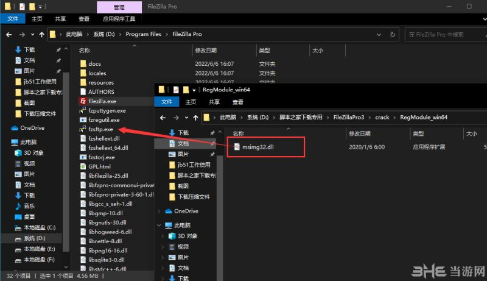Viewport: 487px width, 281px height.
Task: Go back in RegModule_win64 window
Action: click(163, 118)
